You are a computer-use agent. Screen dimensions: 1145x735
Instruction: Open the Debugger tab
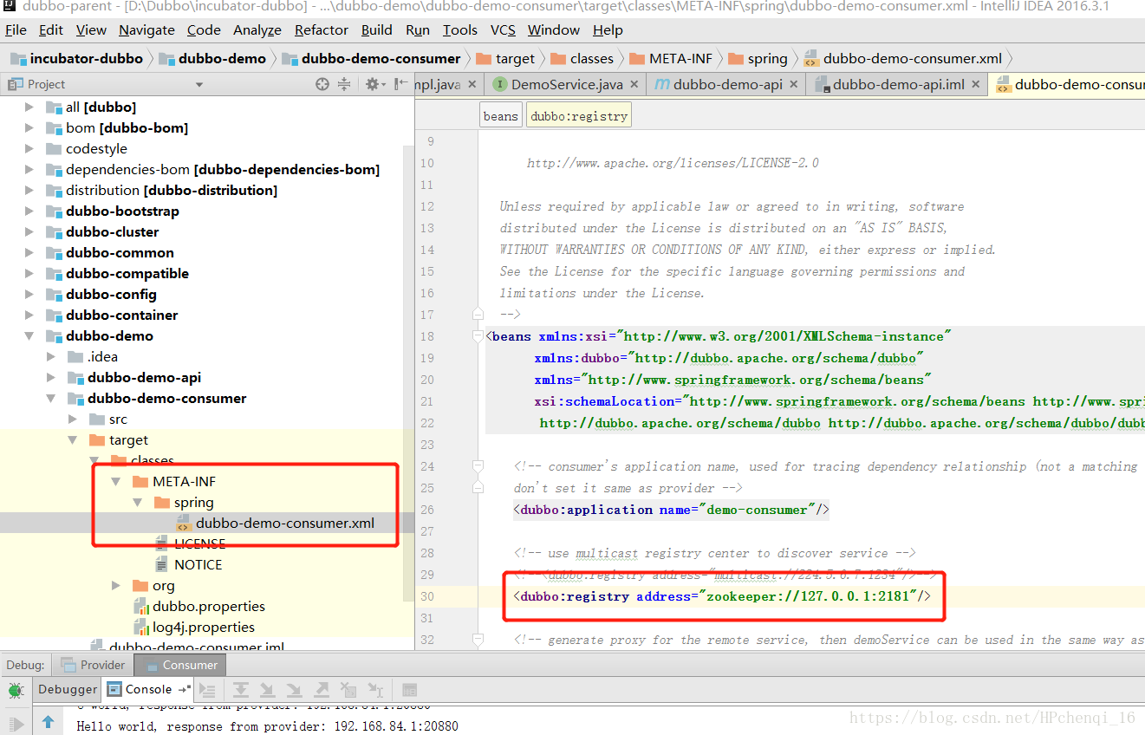tap(68, 690)
